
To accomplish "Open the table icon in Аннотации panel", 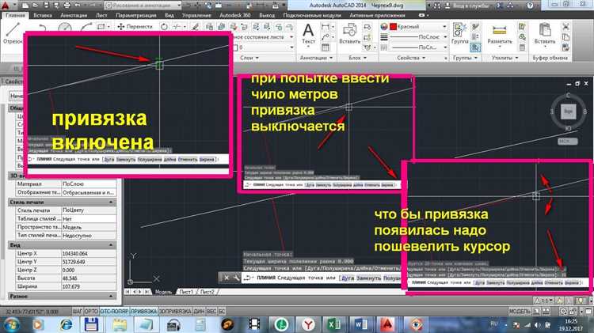I will coord(325,47).
